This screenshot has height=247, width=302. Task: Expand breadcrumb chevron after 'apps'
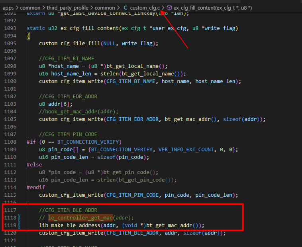[x=17, y=8]
